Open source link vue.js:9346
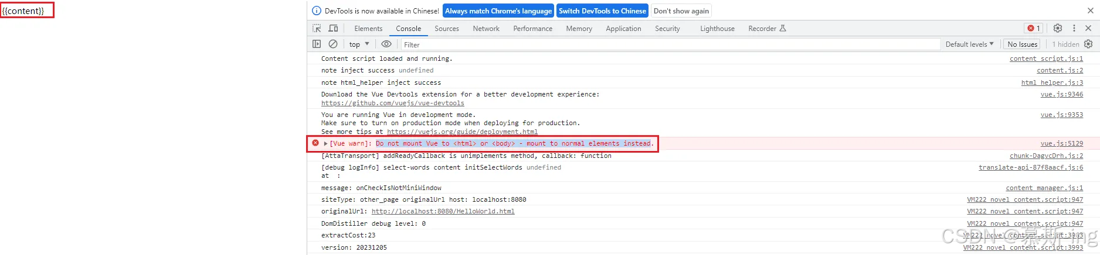This screenshot has width=1100, height=255. click(1062, 94)
